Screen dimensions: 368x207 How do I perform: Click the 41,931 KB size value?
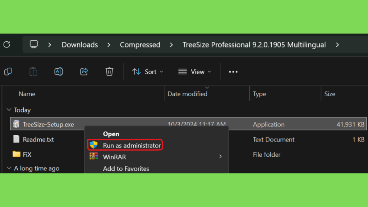coord(350,124)
